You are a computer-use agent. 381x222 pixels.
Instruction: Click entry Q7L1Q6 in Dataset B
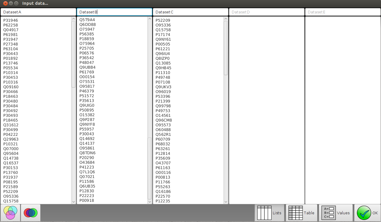87,172
